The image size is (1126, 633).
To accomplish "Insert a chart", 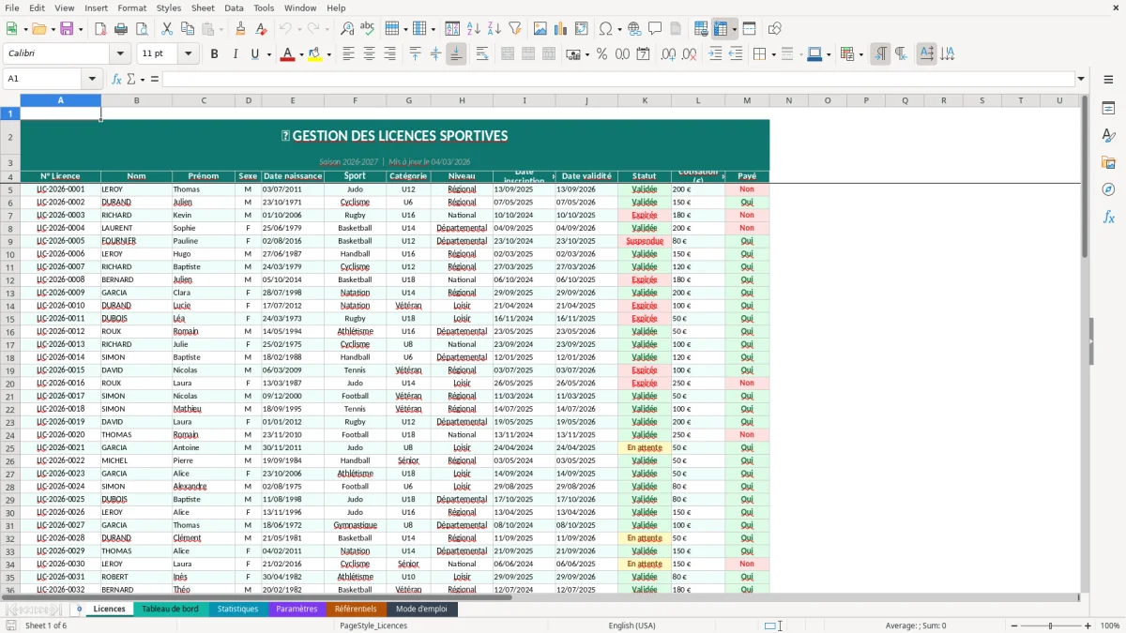I will pos(561,29).
